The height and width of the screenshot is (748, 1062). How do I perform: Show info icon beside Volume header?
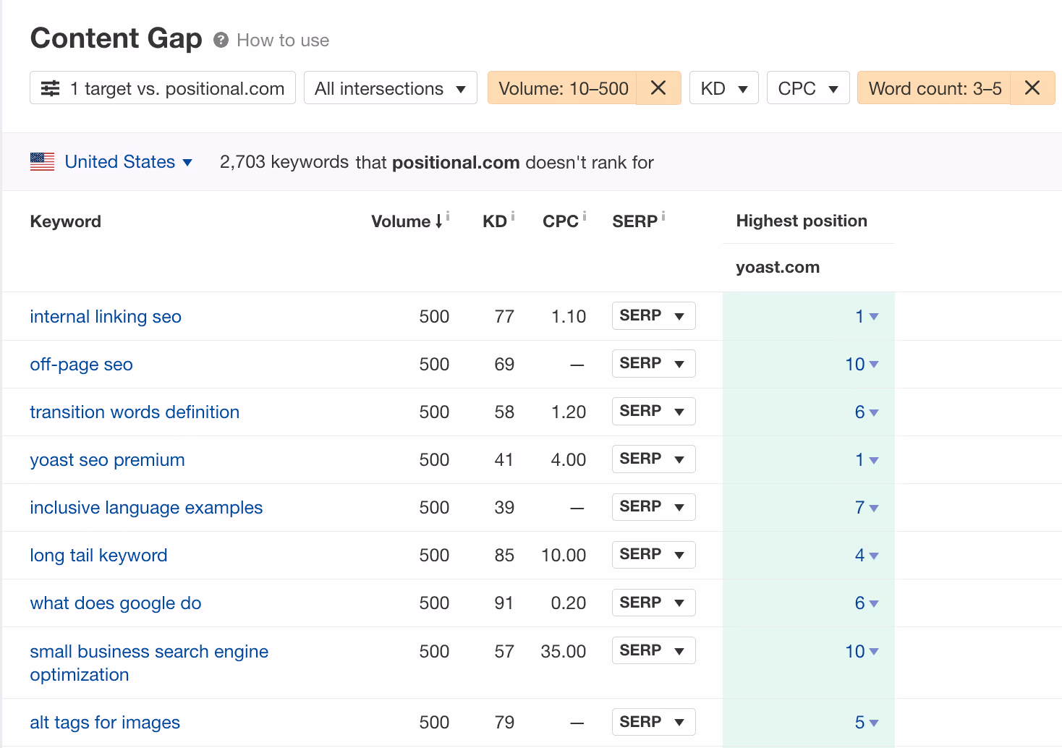(448, 216)
